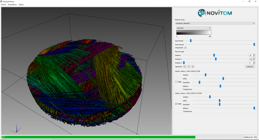
Task: Expand the 018-white colormap dropdown
Action: 194,28
